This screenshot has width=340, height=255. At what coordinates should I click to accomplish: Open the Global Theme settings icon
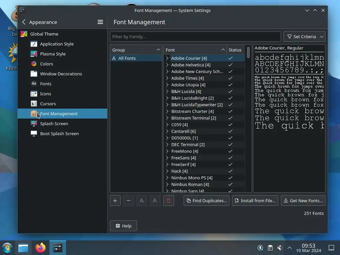tap(24, 34)
